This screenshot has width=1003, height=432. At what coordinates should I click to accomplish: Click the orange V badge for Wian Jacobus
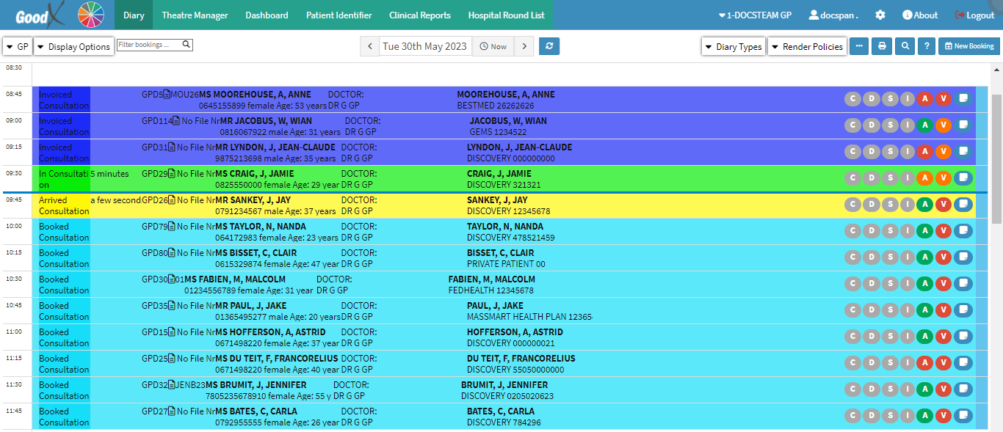[944, 125]
